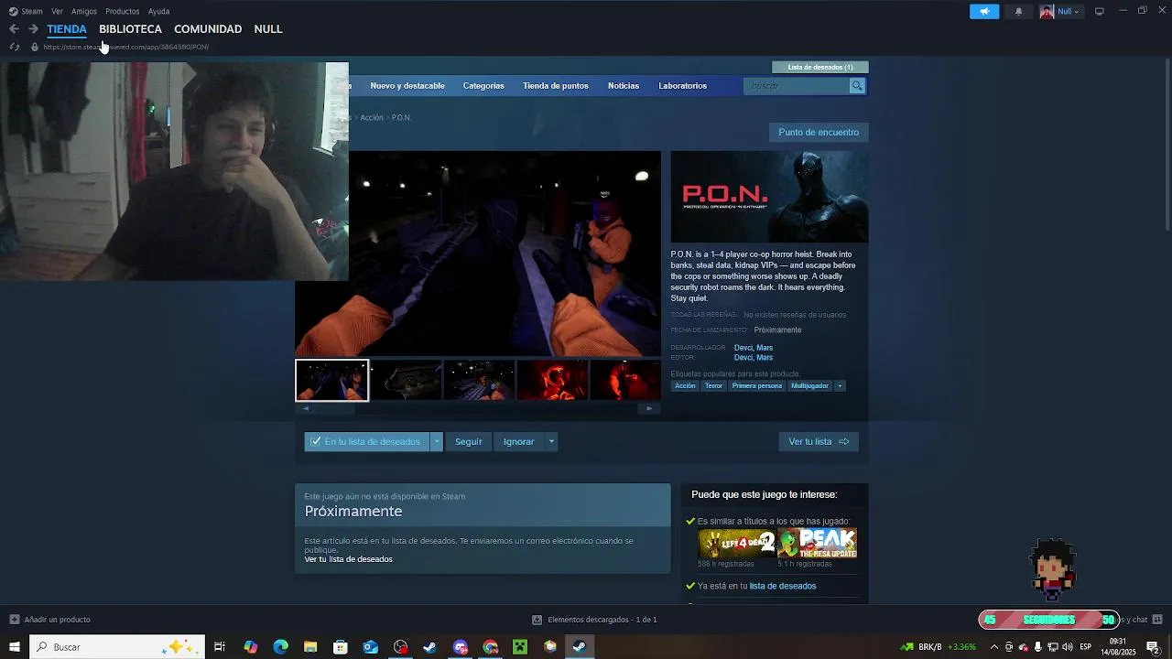Toggle En tu lista de deseados checkbox
This screenshot has width=1172, height=659.
(x=366, y=441)
